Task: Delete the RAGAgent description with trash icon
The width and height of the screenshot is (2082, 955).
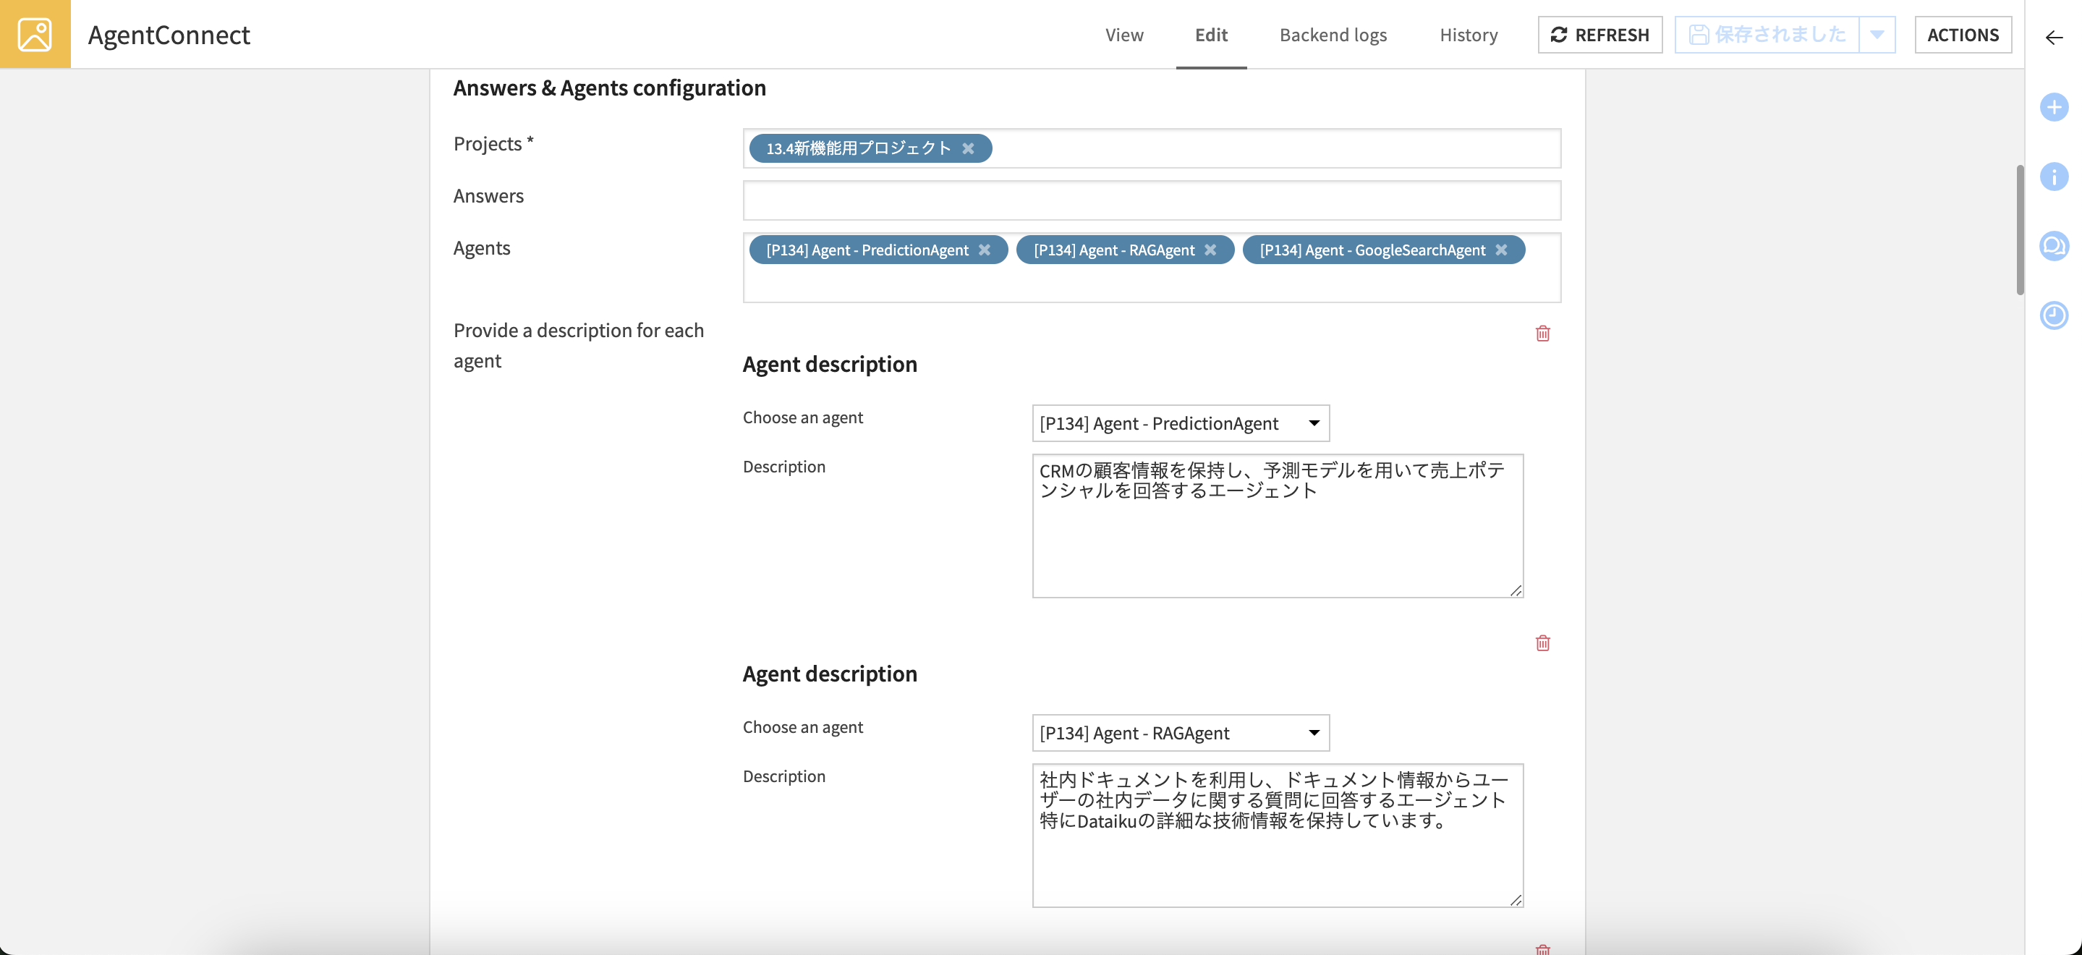Action: [1542, 643]
